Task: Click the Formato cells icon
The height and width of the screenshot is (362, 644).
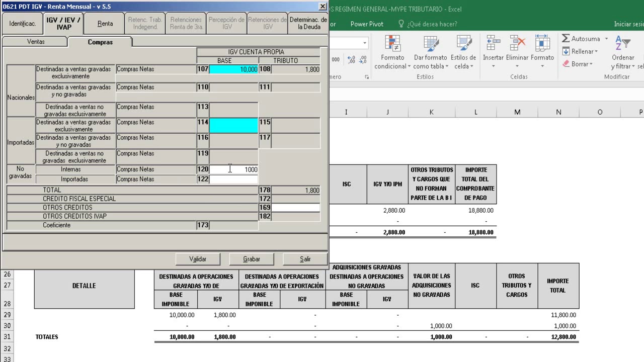Action: (x=542, y=43)
